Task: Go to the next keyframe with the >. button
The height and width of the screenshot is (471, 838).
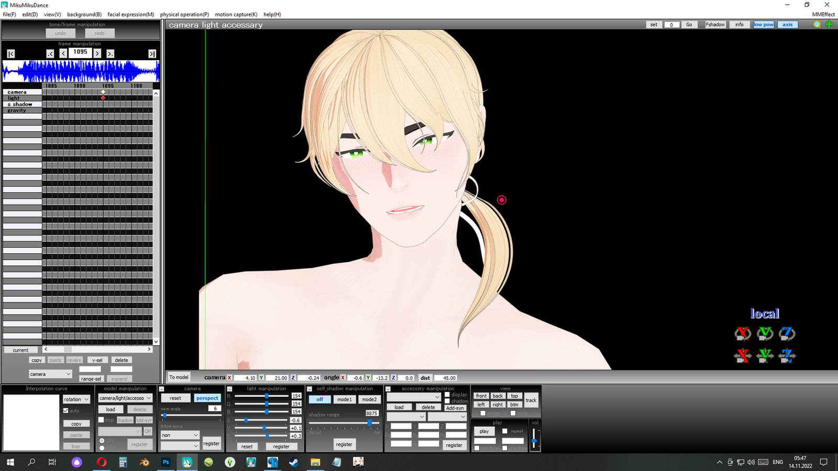Action: (x=110, y=53)
